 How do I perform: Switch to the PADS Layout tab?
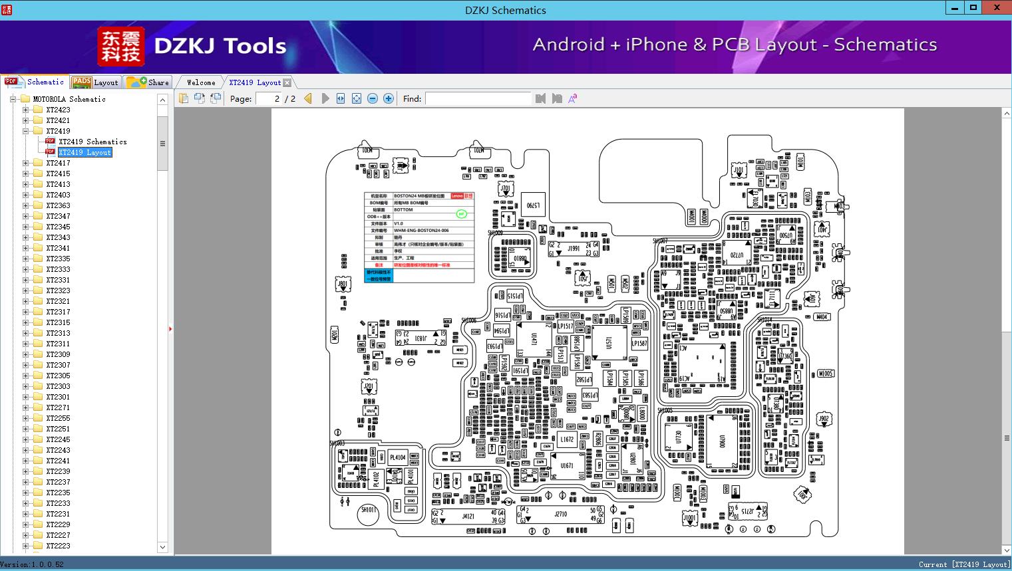95,82
